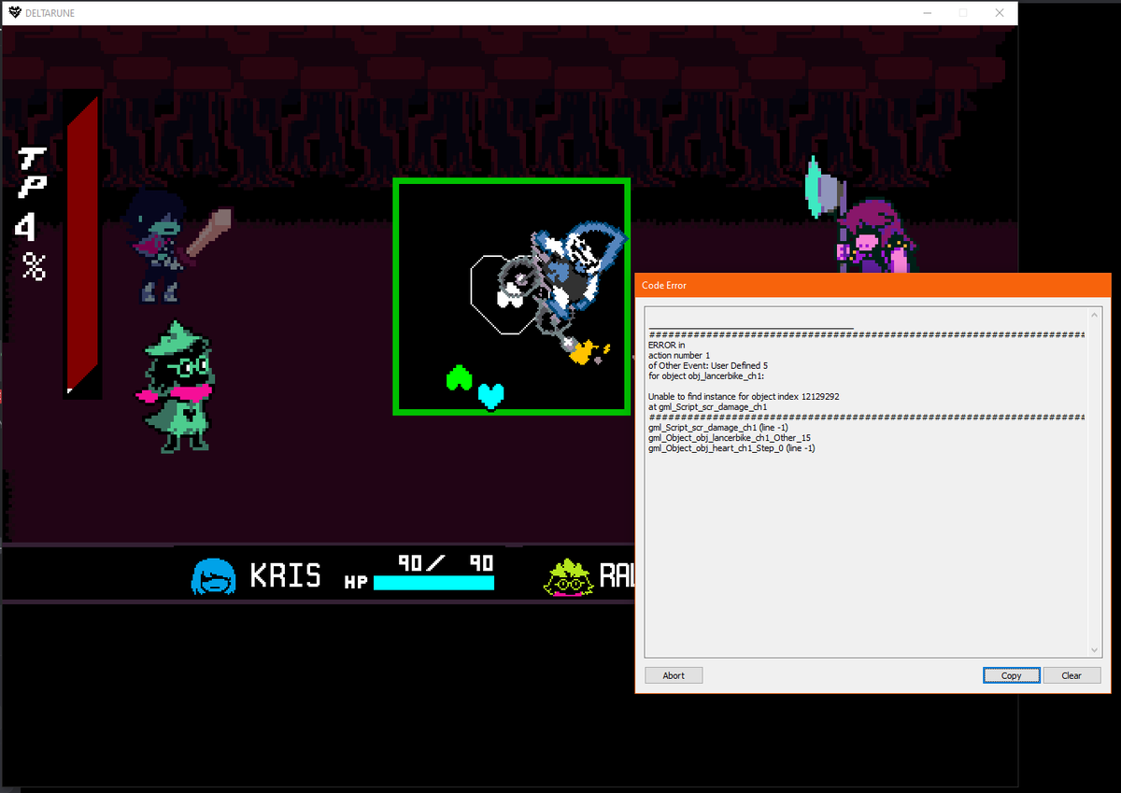Screen dimensions: 1121x793
Task: Click the 'ERROR in' line in the error dialog
Action: coord(666,345)
